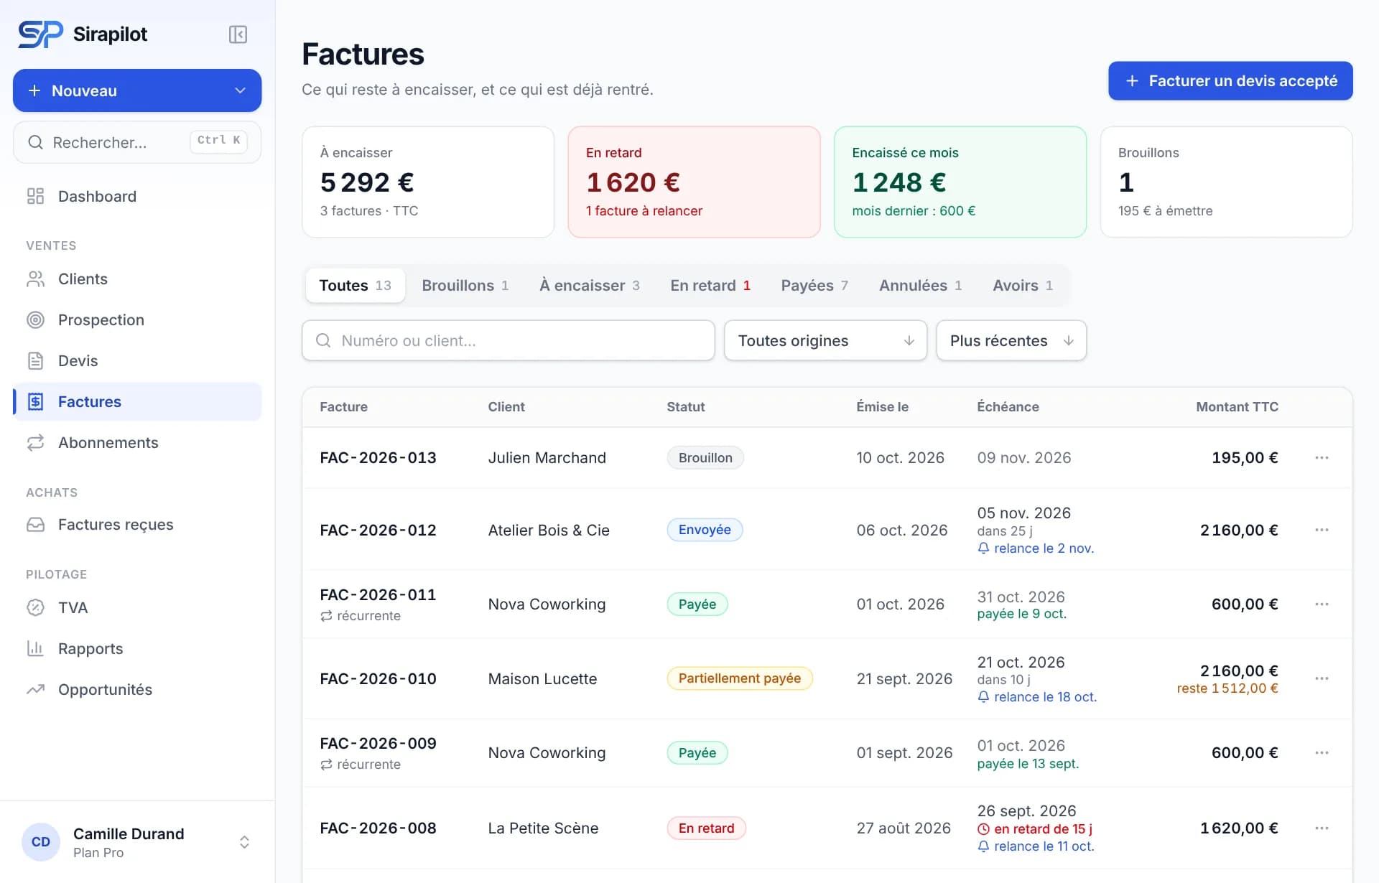Click the Sirapilot logo icon
This screenshot has height=883, width=1379.
click(40, 34)
